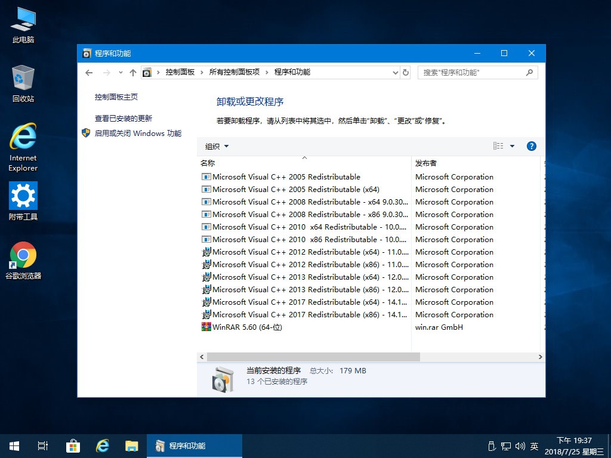The width and height of the screenshot is (611, 458).
Task: Sort by the 发布者 column header
Action: pyautogui.click(x=476, y=163)
